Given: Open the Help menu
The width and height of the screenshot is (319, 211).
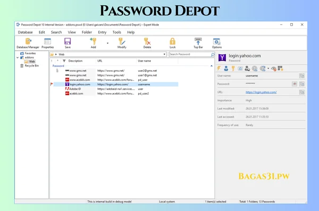Looking at the screenshot, I should tap(131, 32).
